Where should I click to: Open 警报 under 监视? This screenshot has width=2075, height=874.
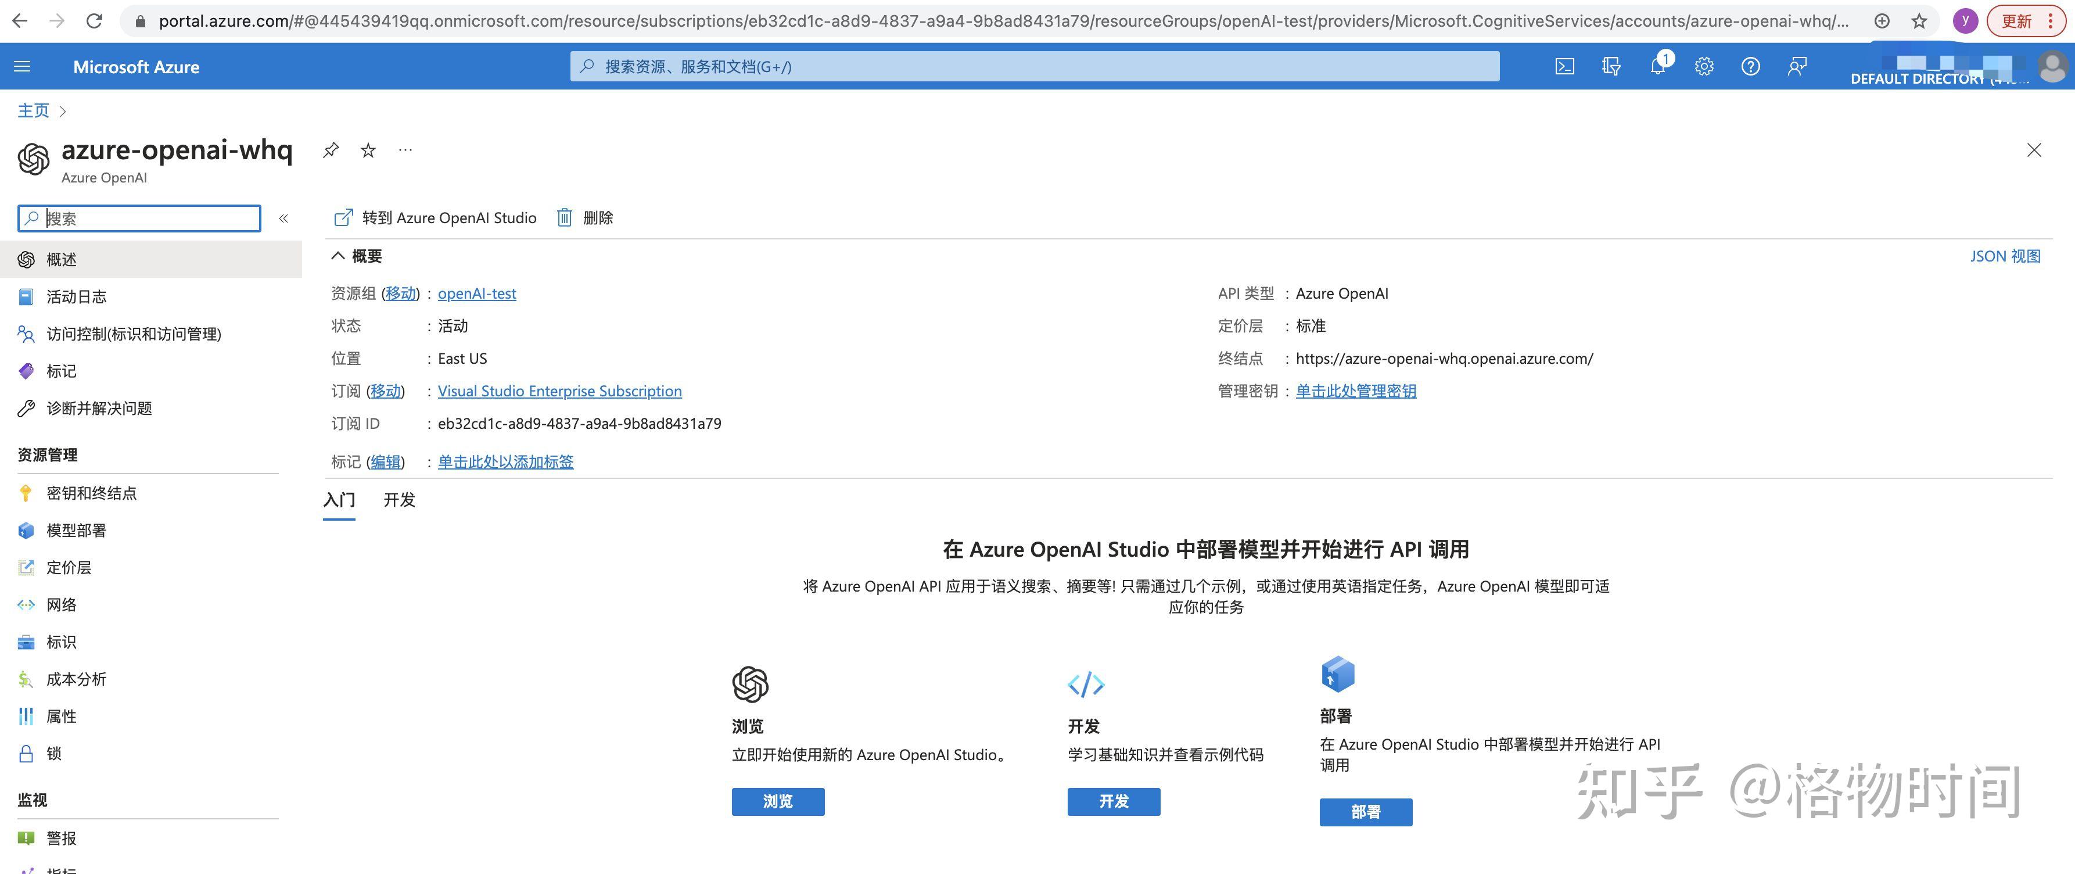(61, 838)
